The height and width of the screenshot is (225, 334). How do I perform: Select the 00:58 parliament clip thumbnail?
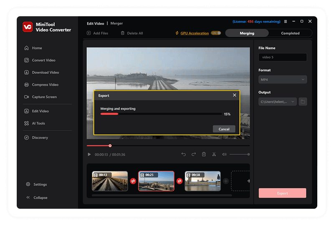202,181
